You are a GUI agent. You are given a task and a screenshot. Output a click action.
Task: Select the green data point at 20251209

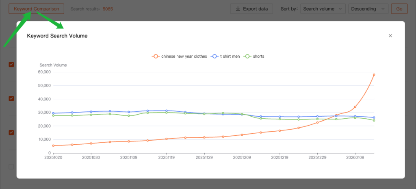pyautogui.click(x=242, y=114)
